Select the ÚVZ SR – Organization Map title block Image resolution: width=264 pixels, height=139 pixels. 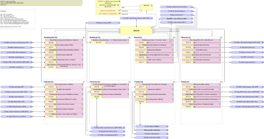(x=41, y=3)
